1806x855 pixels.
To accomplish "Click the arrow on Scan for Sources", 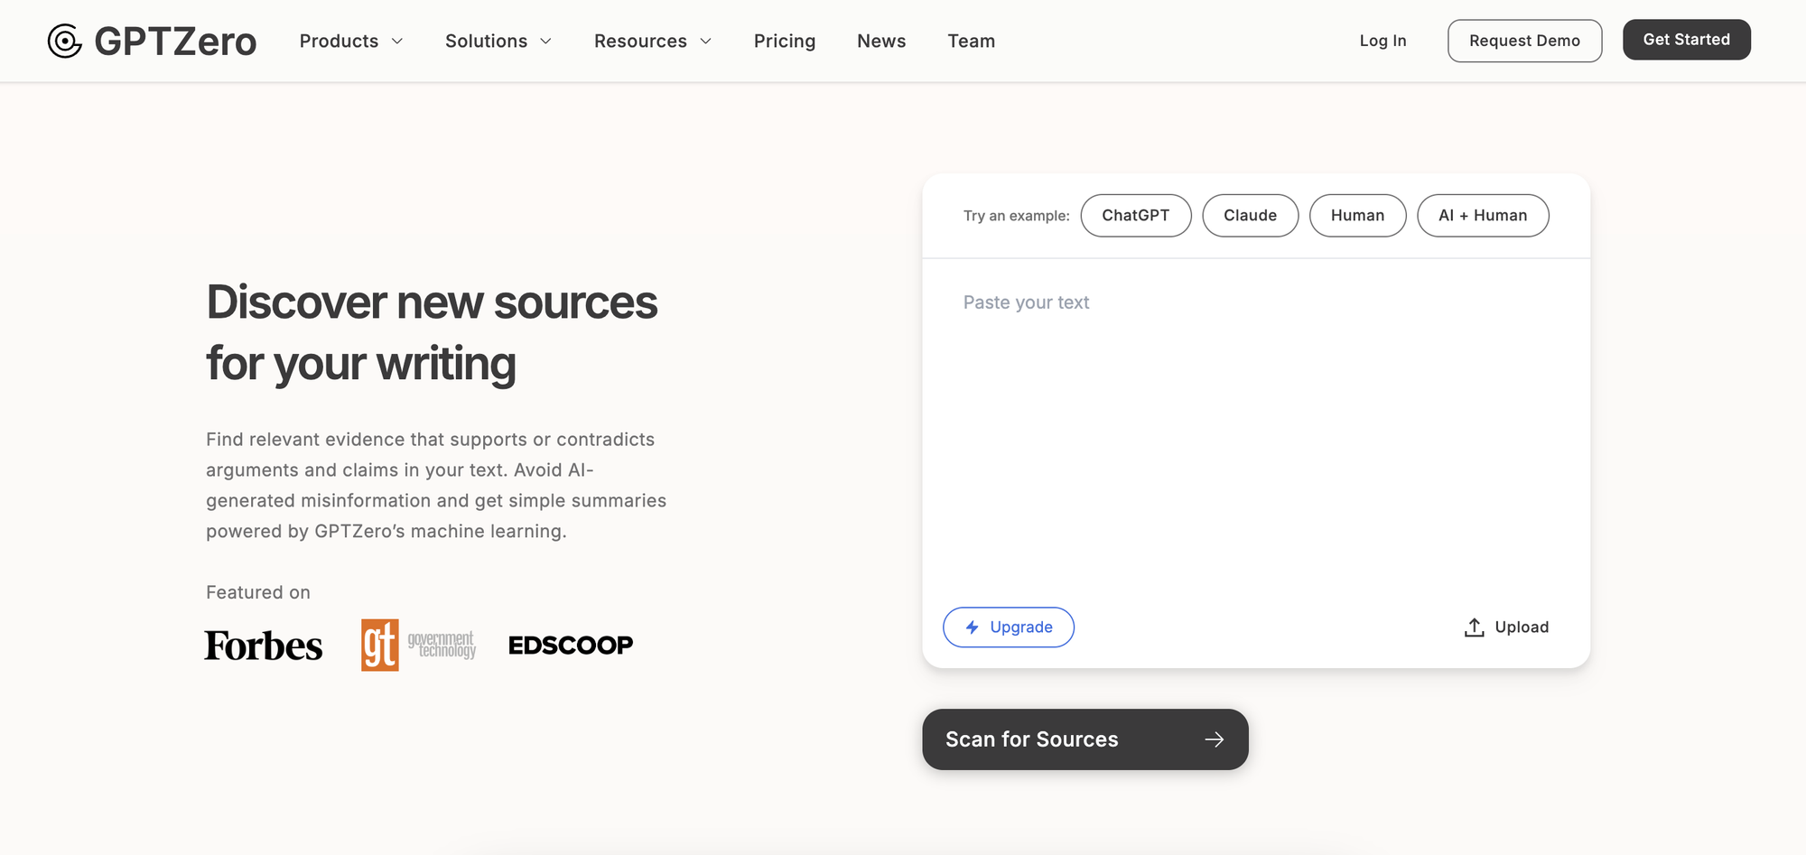I will tap(1215, 739).
